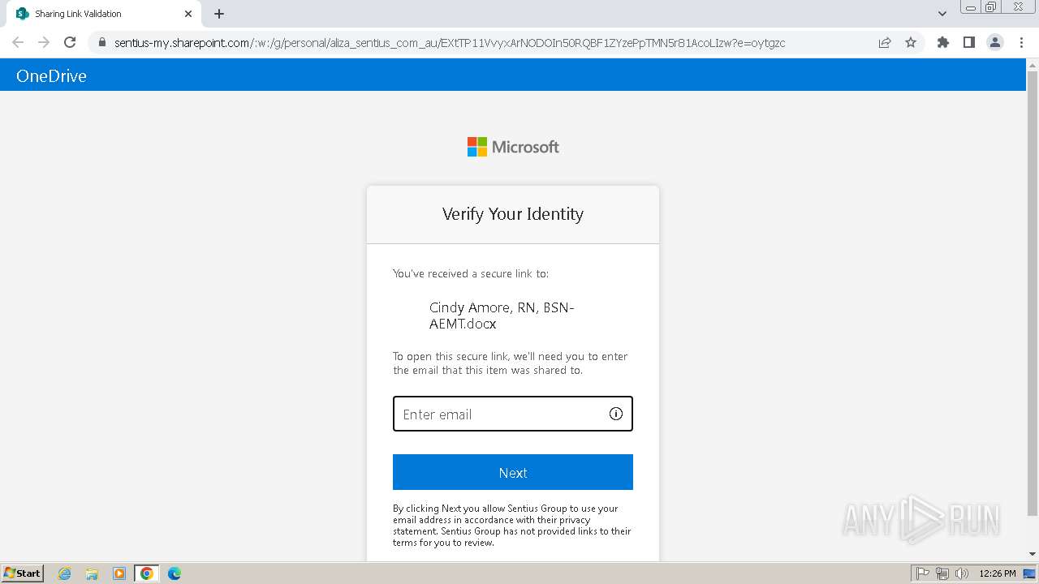Bookmark this page with the star icon
The image size is (1039, 584).
[x=911, y=42]
